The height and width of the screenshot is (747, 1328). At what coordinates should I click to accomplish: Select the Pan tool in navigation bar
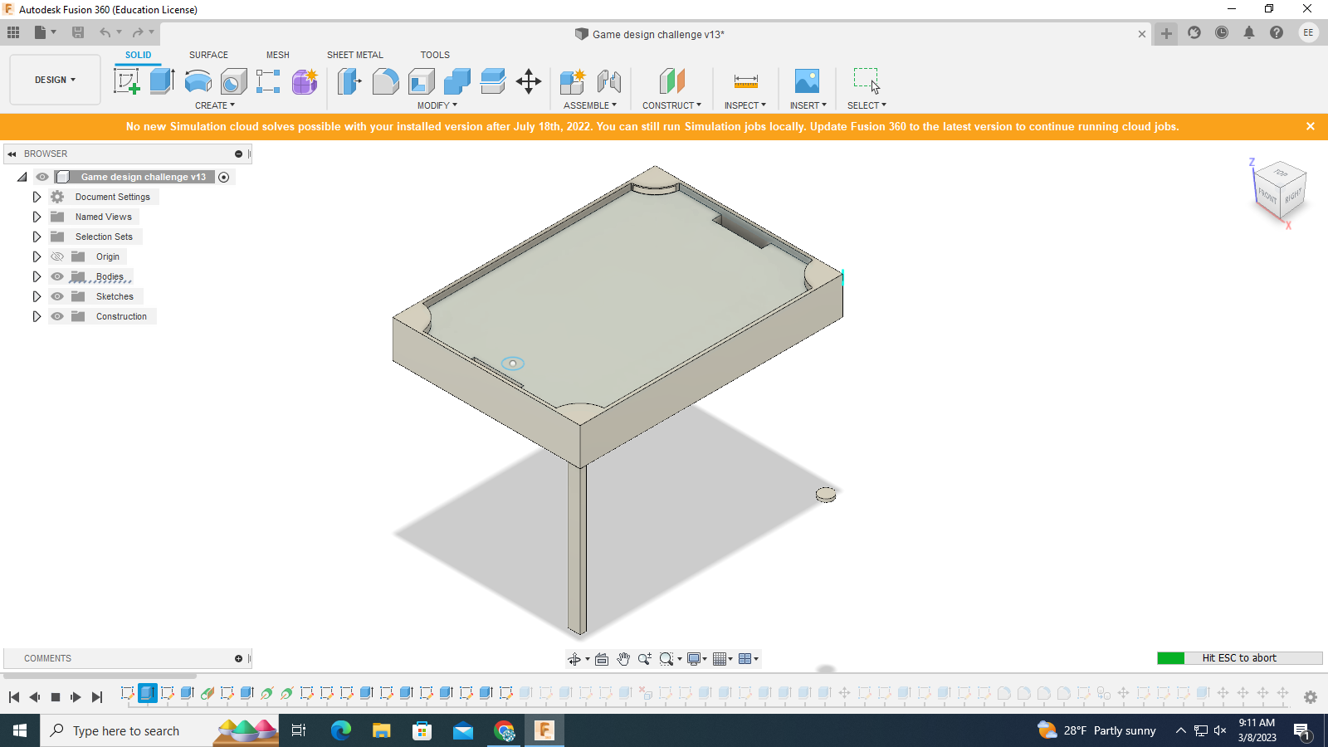[x=623, y=658]
